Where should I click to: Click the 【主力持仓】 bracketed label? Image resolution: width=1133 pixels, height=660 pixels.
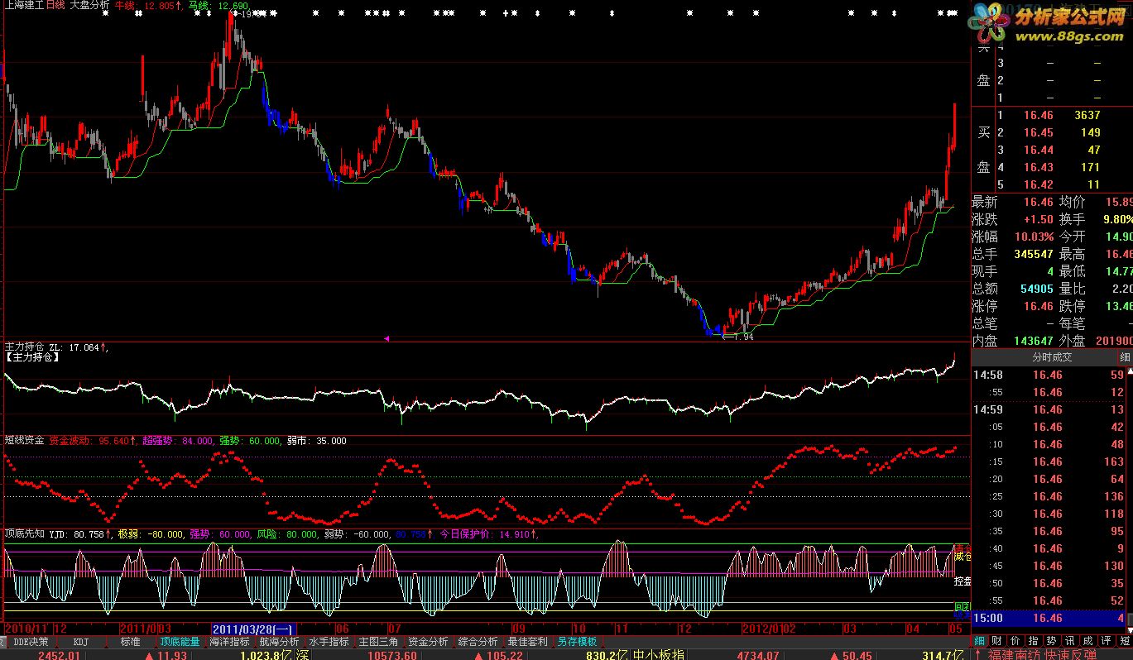[32, 358]
